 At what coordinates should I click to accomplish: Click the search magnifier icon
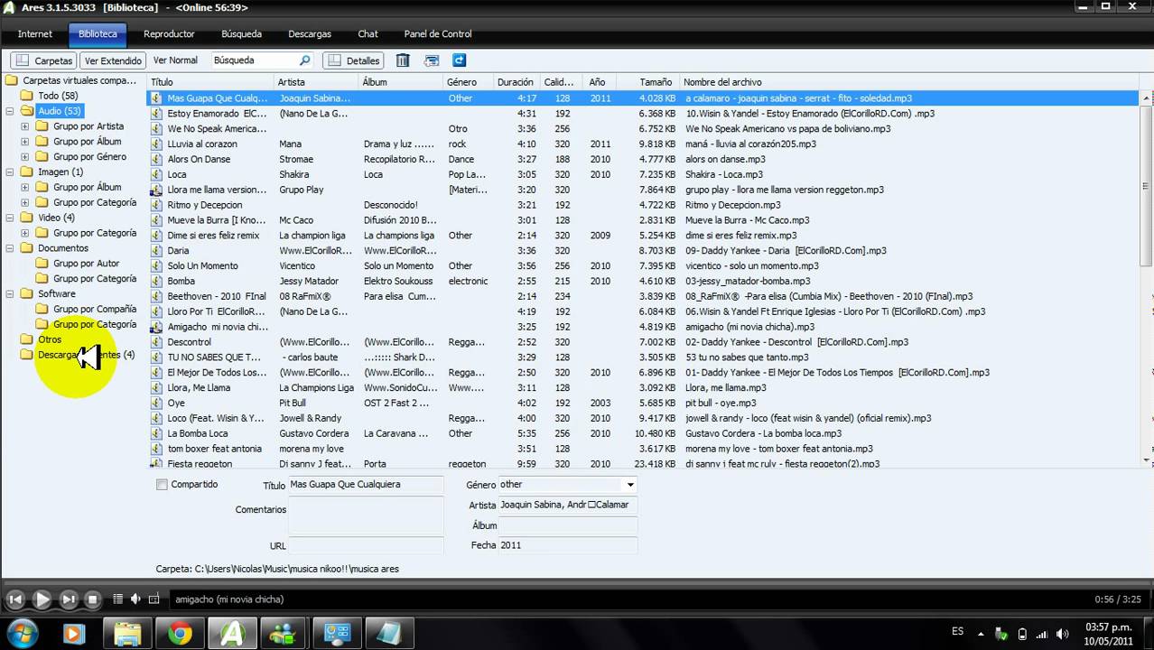tap(304, 60)
